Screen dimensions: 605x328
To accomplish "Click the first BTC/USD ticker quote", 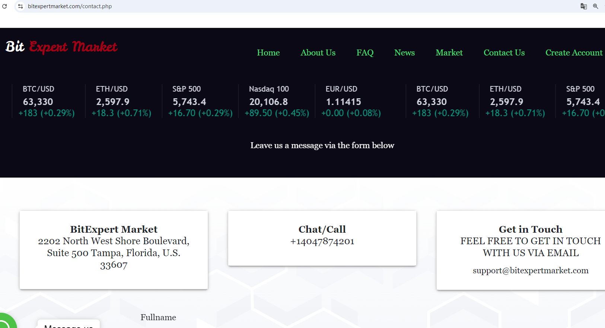I will (47, 101).
